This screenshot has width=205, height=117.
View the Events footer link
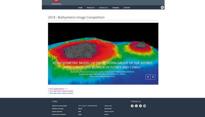coord(106,114)
